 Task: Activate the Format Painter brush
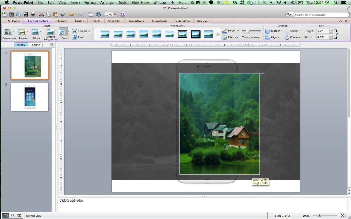[63, 14]
